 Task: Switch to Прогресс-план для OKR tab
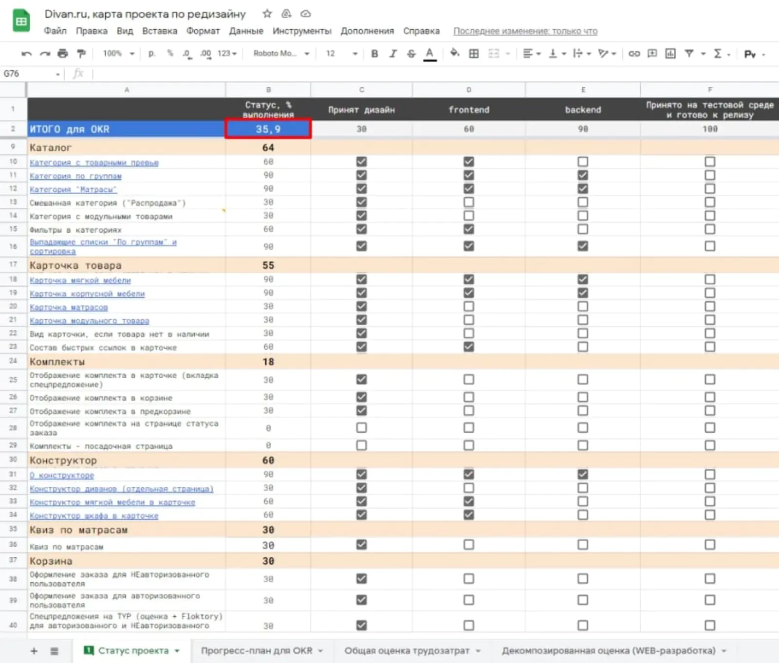[x=262, y=651]
